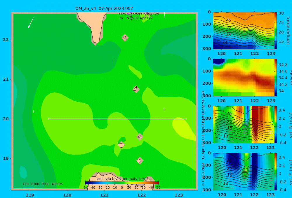Click the vel. E color bar

coord(275,172)
